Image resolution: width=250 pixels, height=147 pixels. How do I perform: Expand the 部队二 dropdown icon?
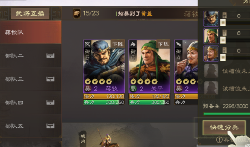[x=50, y=56]
